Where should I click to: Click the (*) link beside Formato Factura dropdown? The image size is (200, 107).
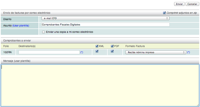point(189,52)
